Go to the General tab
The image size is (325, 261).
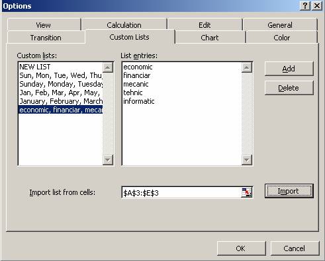(x=280, y=24)
